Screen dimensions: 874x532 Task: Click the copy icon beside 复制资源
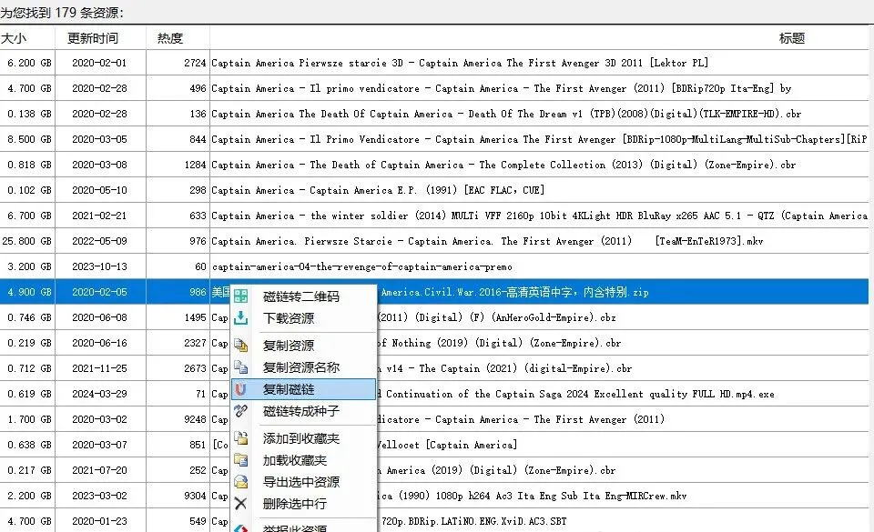tap(240, 345)
